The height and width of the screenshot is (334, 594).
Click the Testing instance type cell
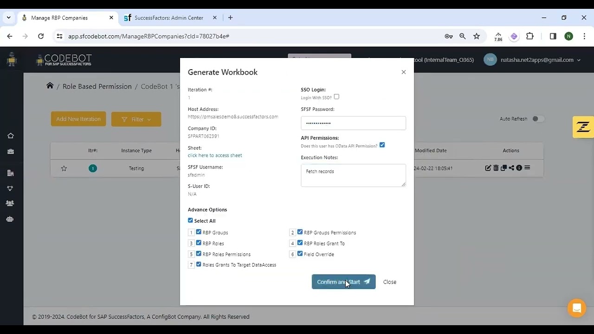[x=136, y=168]
